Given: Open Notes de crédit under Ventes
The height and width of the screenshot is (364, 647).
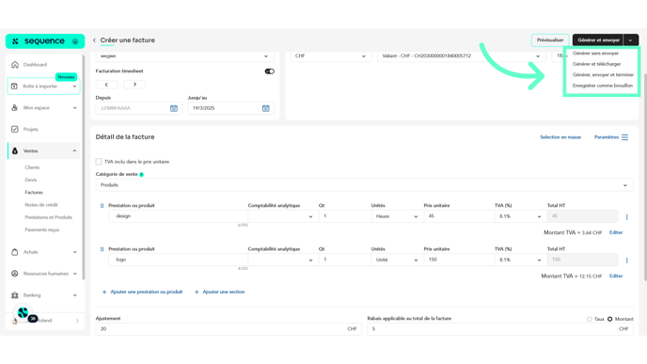Looking at the screenshot, I should (x=41, y=205).
